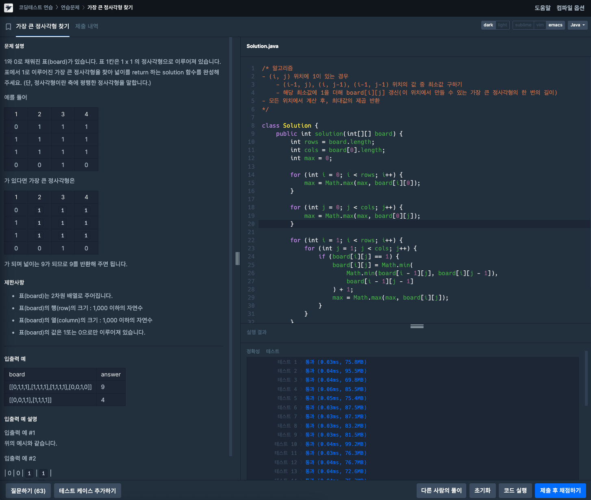Open the Java language dropdown
Screen dimensions: 591x500
coord(578,25)
